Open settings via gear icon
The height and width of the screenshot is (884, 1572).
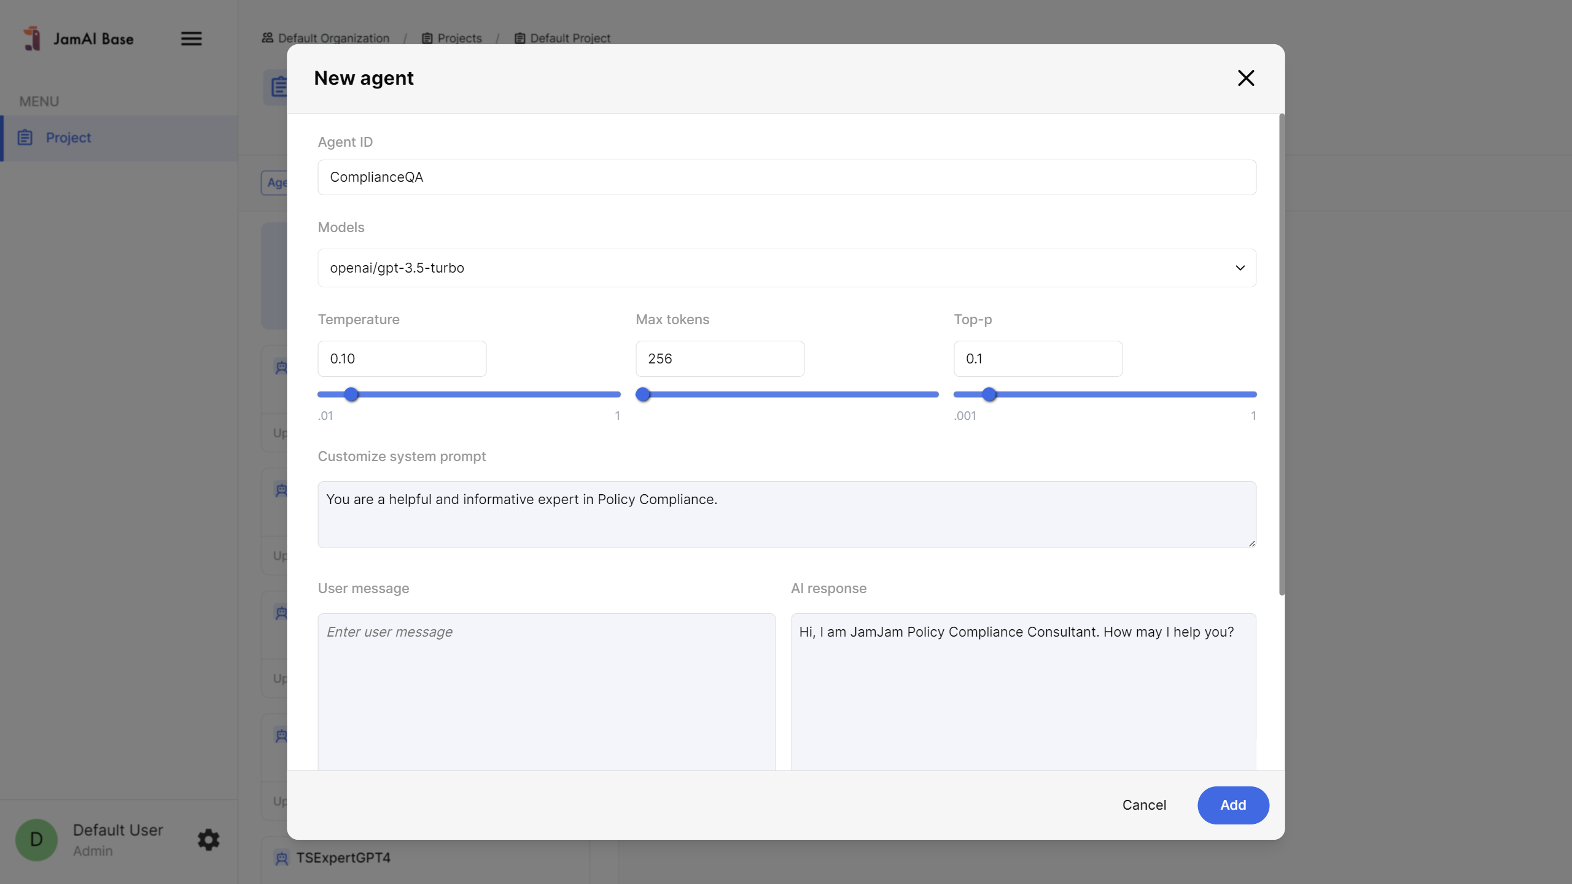click(208, 839)
